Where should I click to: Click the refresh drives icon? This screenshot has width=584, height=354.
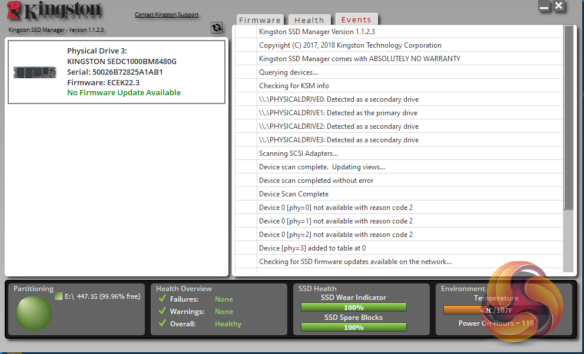pos(217,28)
